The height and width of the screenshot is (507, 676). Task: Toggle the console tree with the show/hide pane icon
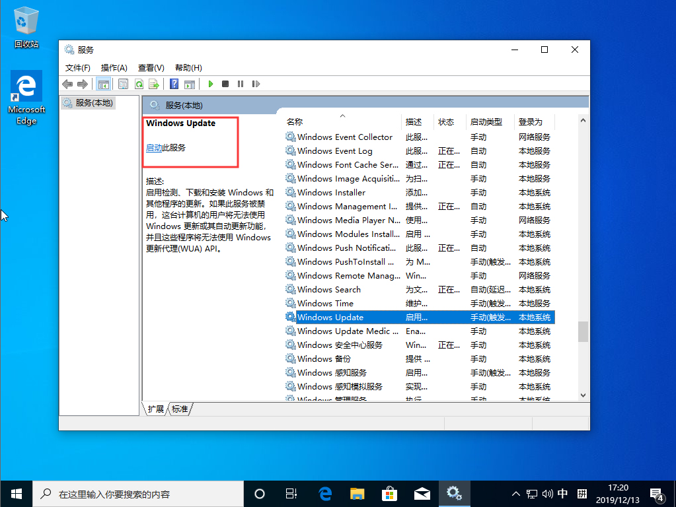pos(104,84)
